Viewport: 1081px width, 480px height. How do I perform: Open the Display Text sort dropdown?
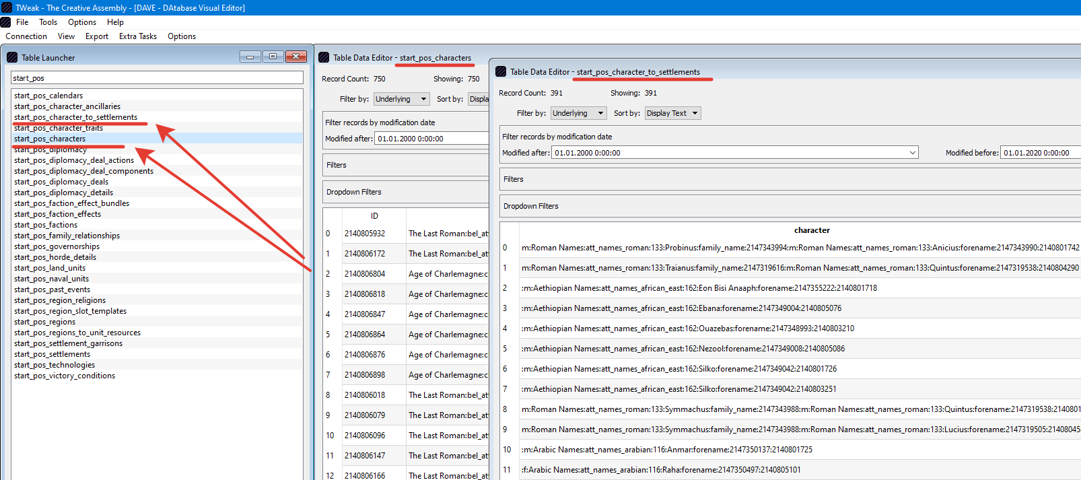[673, 113]
